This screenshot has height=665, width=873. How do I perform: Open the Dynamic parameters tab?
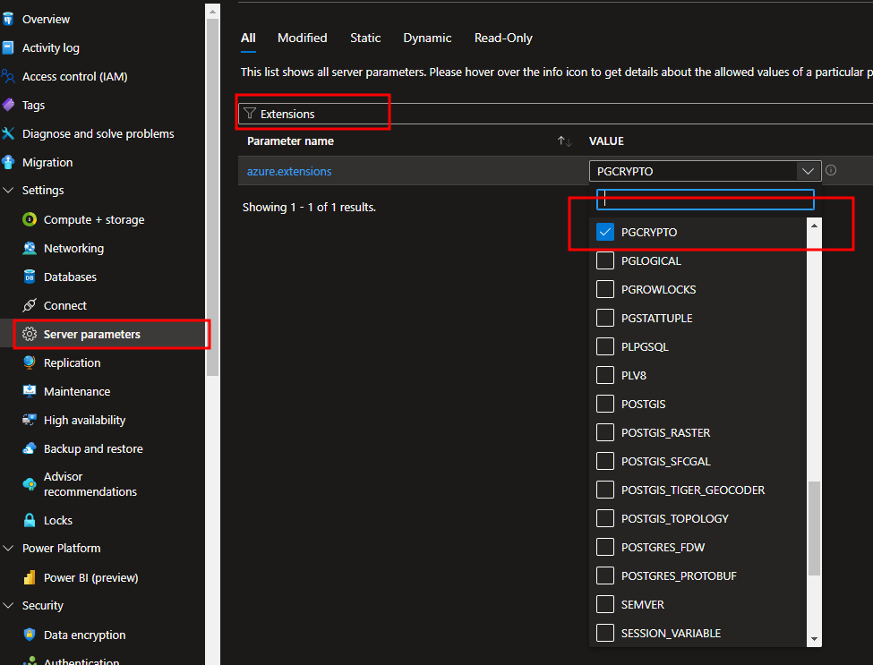(x=427, y=38)
